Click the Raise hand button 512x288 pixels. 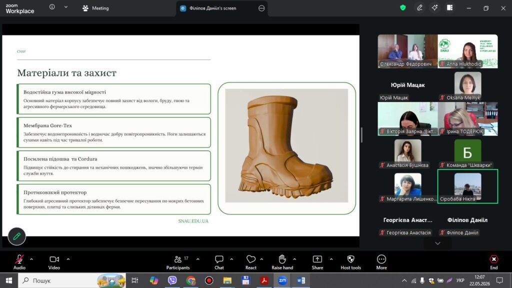coord(282,262)
